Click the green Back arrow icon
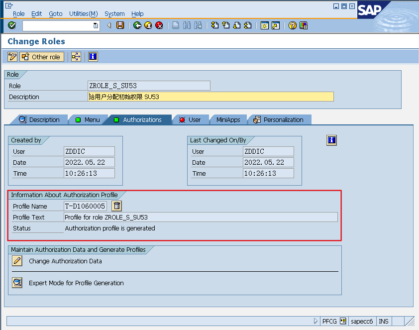Image resolution: width=419 pixels, height=330 pixels. coord(137,25)
